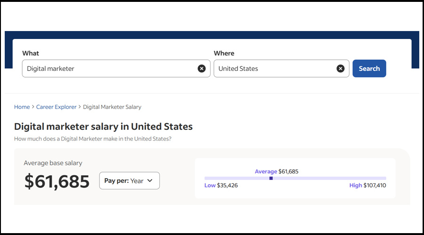Click the How much does question subheading

pyautogui.click(x=92, y=139)
